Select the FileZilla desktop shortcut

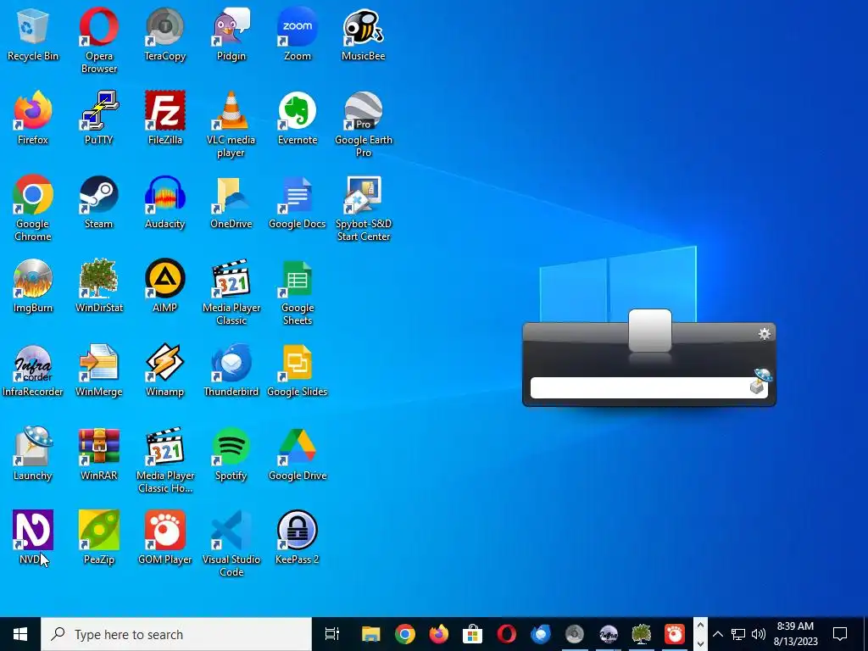click(x=165, y=118)
